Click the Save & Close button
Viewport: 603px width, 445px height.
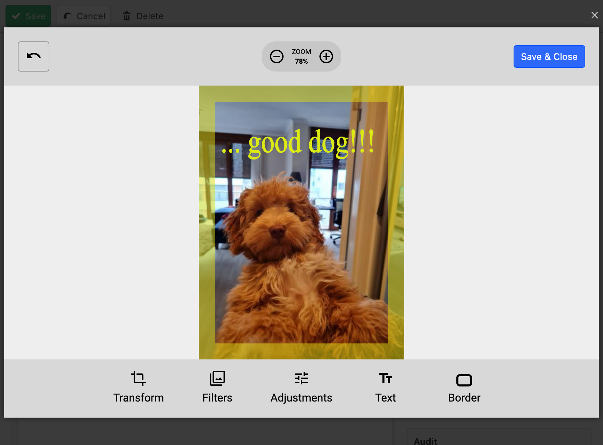click(x=549, y=56)
